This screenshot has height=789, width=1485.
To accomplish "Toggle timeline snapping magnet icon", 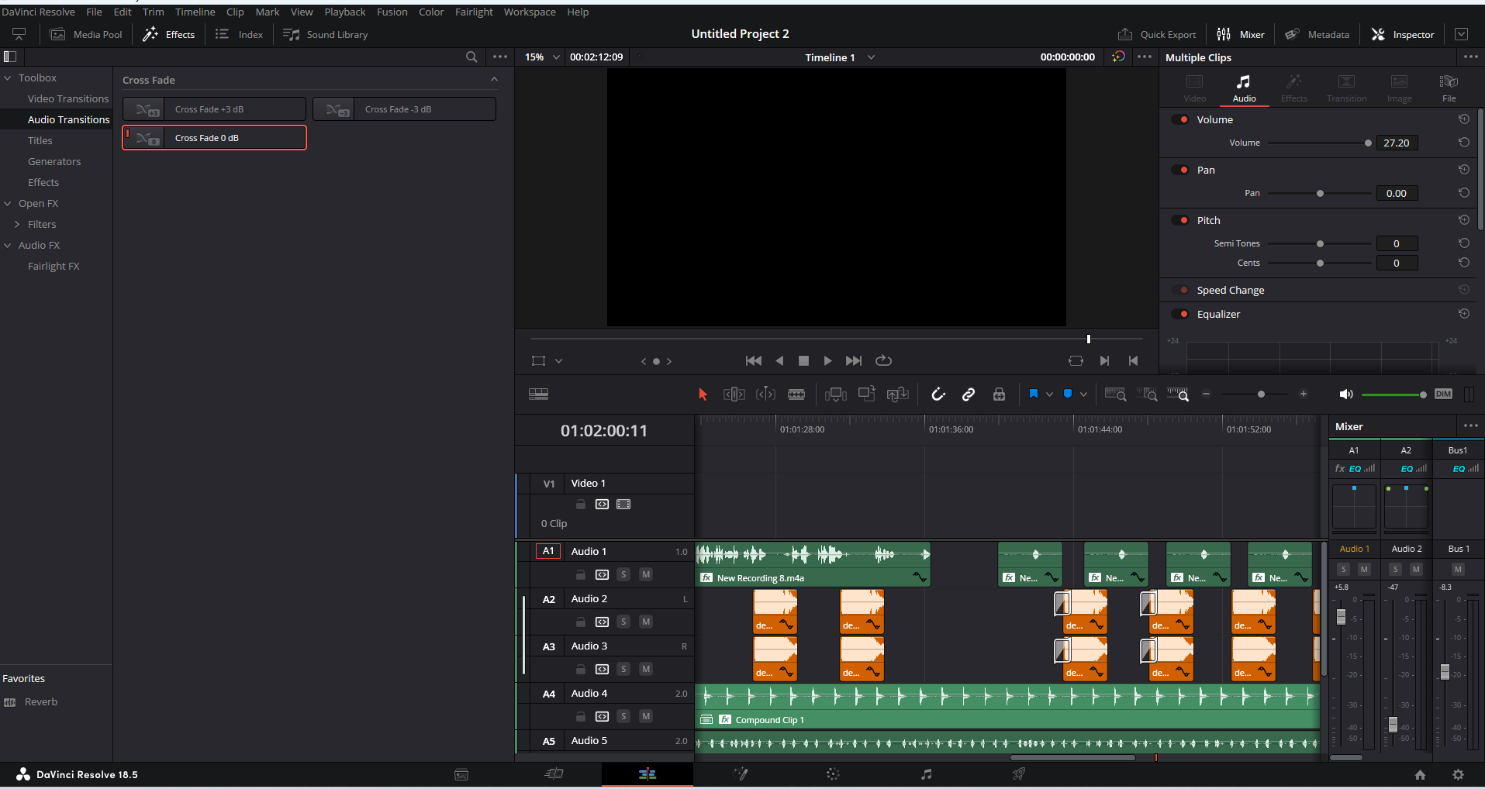I will (x=938, y=394).
